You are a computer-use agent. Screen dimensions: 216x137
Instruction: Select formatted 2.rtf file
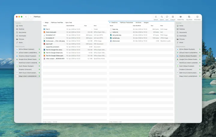click(75, 35)
